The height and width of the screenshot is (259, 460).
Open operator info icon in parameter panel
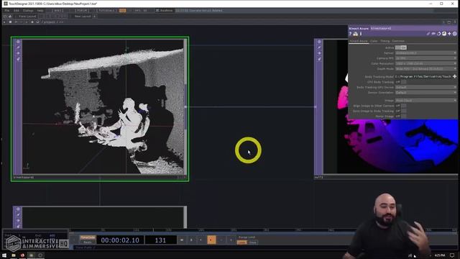361,34
